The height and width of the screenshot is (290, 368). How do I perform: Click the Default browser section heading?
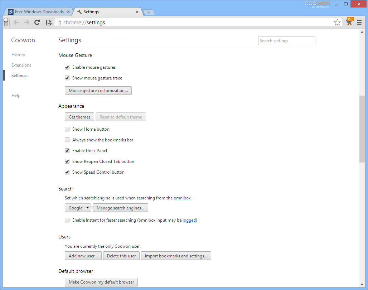[x=76, y=271]
